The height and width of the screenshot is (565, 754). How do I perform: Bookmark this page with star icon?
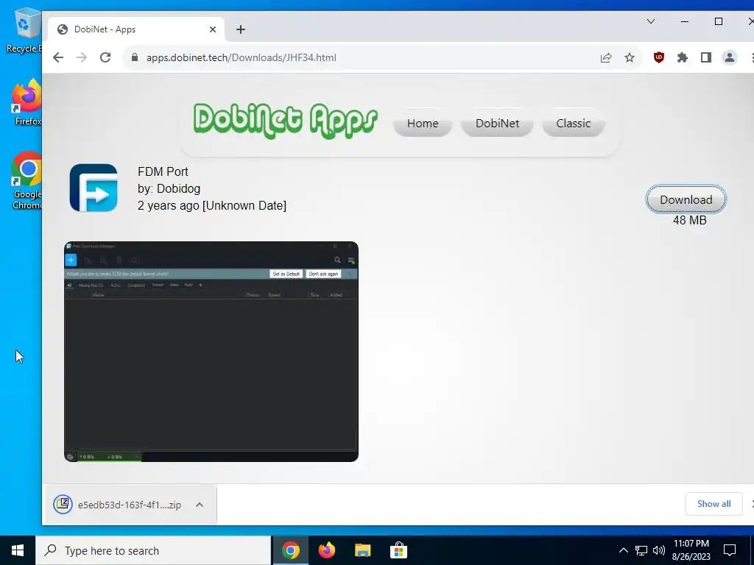[x=630, y=57]
